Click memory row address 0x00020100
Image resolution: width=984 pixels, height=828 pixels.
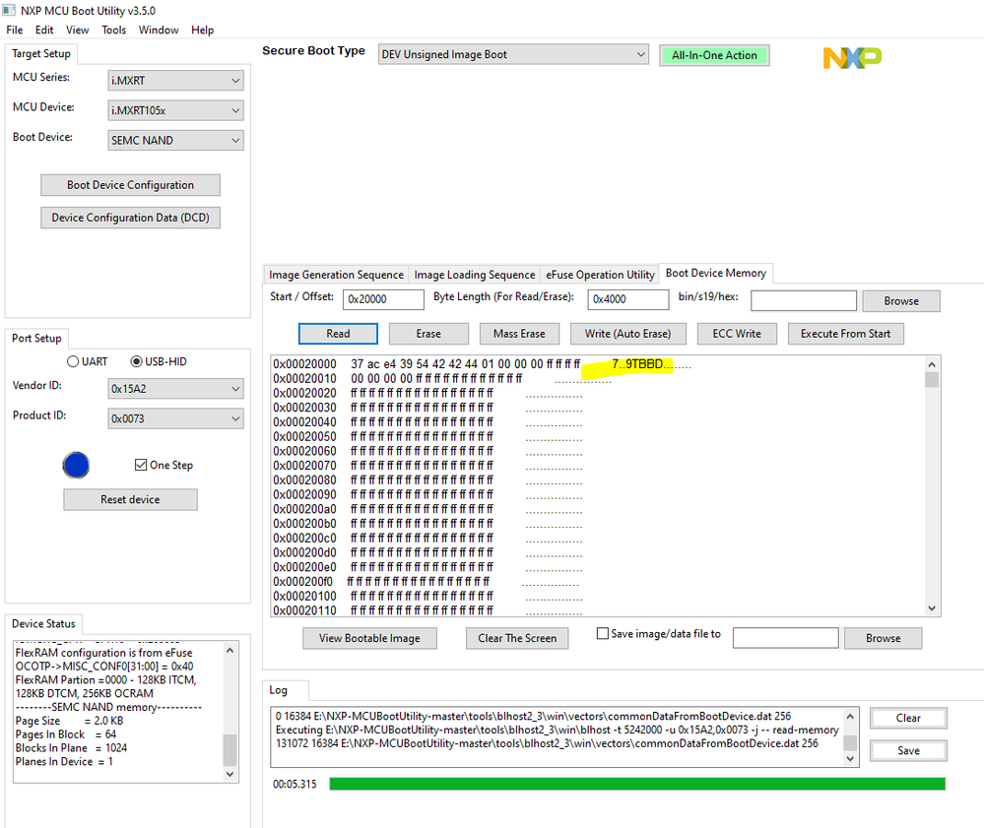point(305,596)
